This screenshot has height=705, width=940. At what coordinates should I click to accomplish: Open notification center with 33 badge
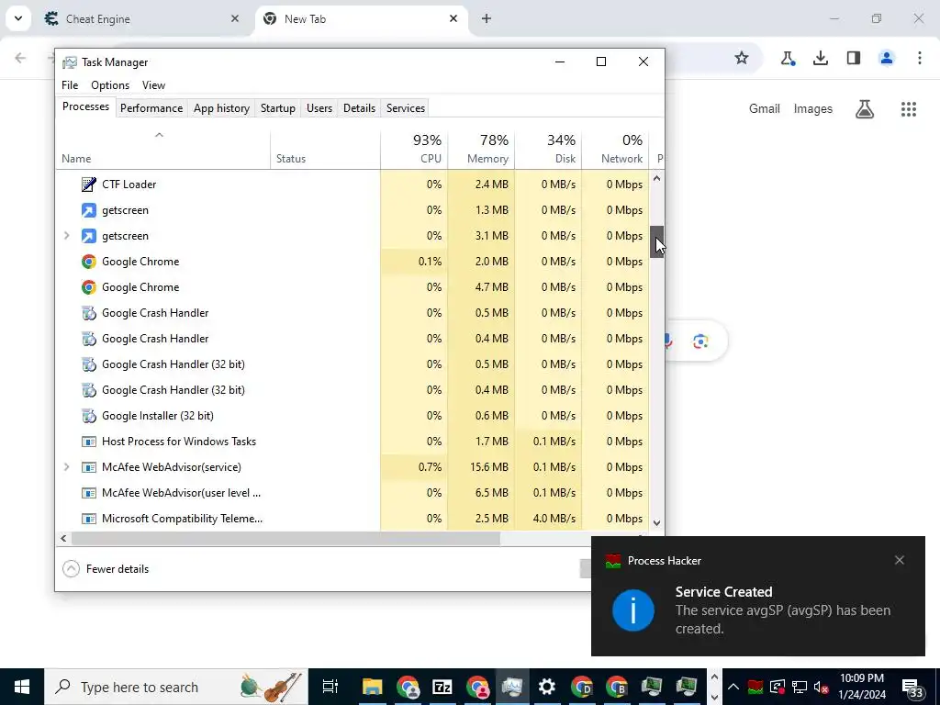pos(912,688)
